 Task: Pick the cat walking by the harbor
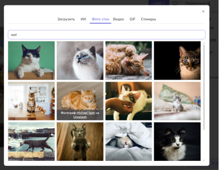coord(31,142)
